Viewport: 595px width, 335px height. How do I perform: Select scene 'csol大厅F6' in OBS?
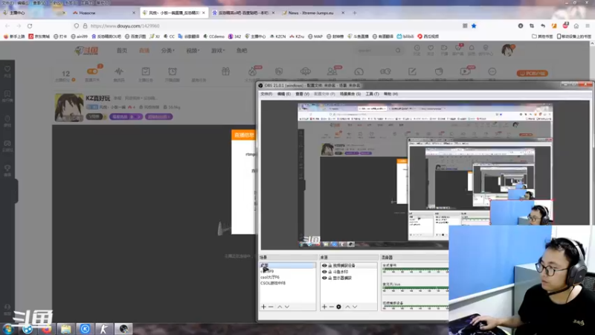click(x=270, y=277)
